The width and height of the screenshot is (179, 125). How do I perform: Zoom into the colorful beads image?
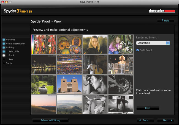69,65
